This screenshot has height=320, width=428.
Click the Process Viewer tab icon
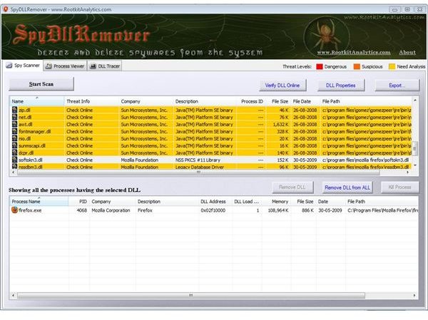[49, 66]
